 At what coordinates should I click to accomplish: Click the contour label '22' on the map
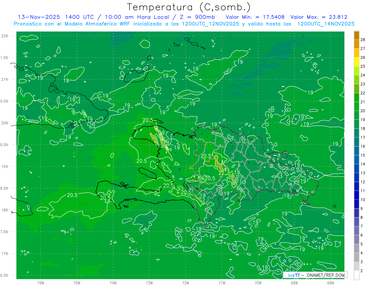[221, 173]
